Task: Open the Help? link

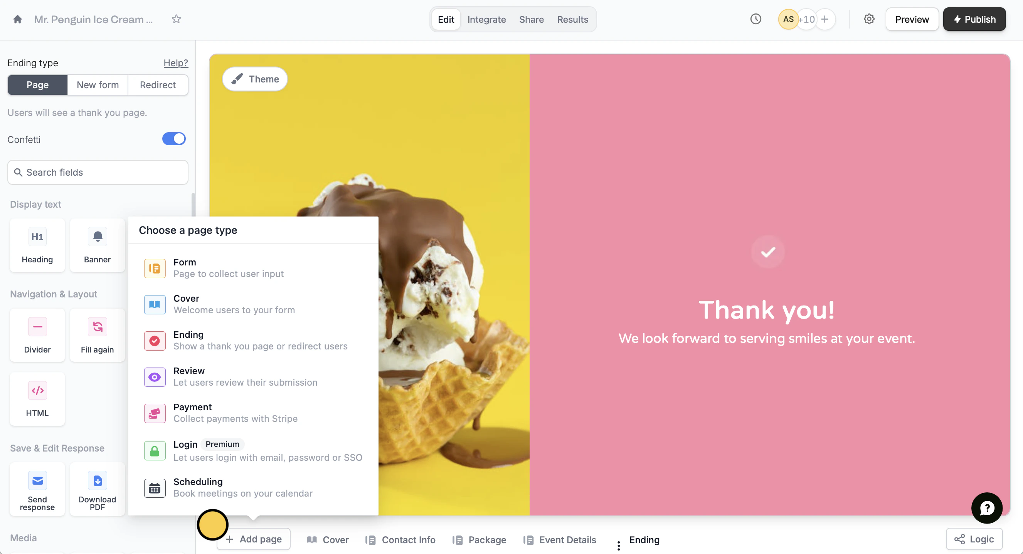Action: (176, 63)
